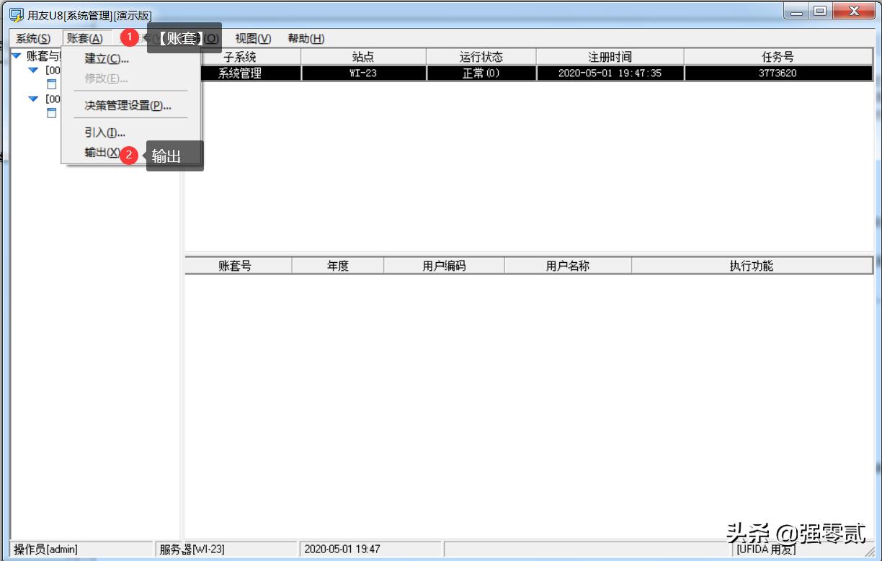
Task: Collapse the second [00 account set branch
Action: pos(32,99)
